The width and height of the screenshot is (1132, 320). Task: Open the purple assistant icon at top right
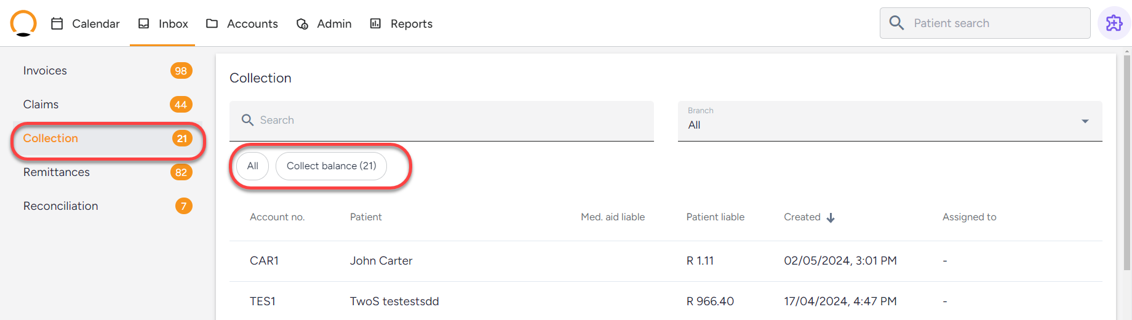(1114, 23)
